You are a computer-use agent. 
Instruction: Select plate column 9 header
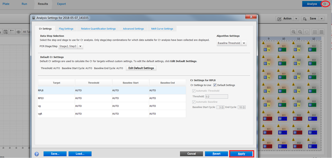point(268,39)
